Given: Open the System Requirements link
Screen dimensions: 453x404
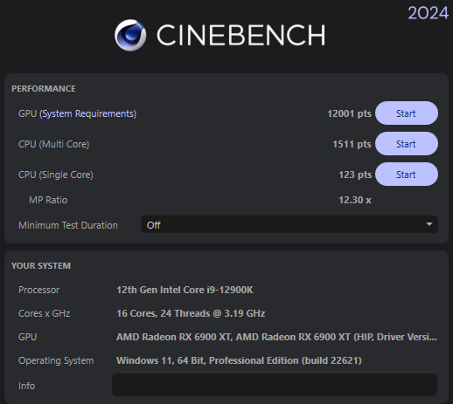Looking at the screenshot, I should pos(87,113).
